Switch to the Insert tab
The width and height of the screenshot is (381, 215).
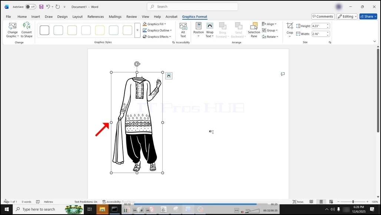click(36, 17)
